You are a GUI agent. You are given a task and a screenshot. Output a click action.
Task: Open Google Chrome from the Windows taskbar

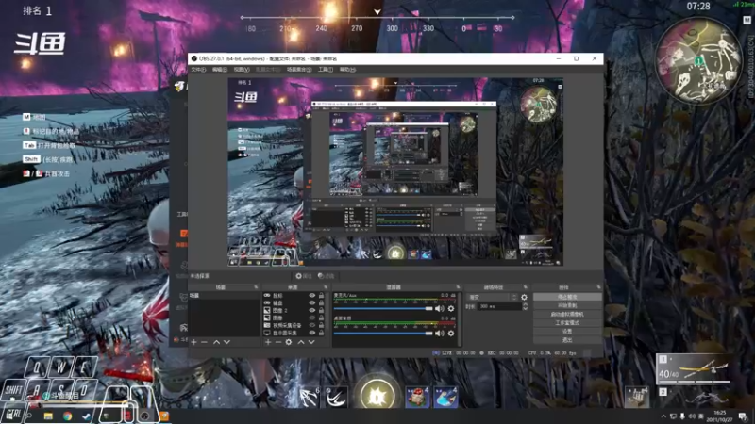(67, 416)
